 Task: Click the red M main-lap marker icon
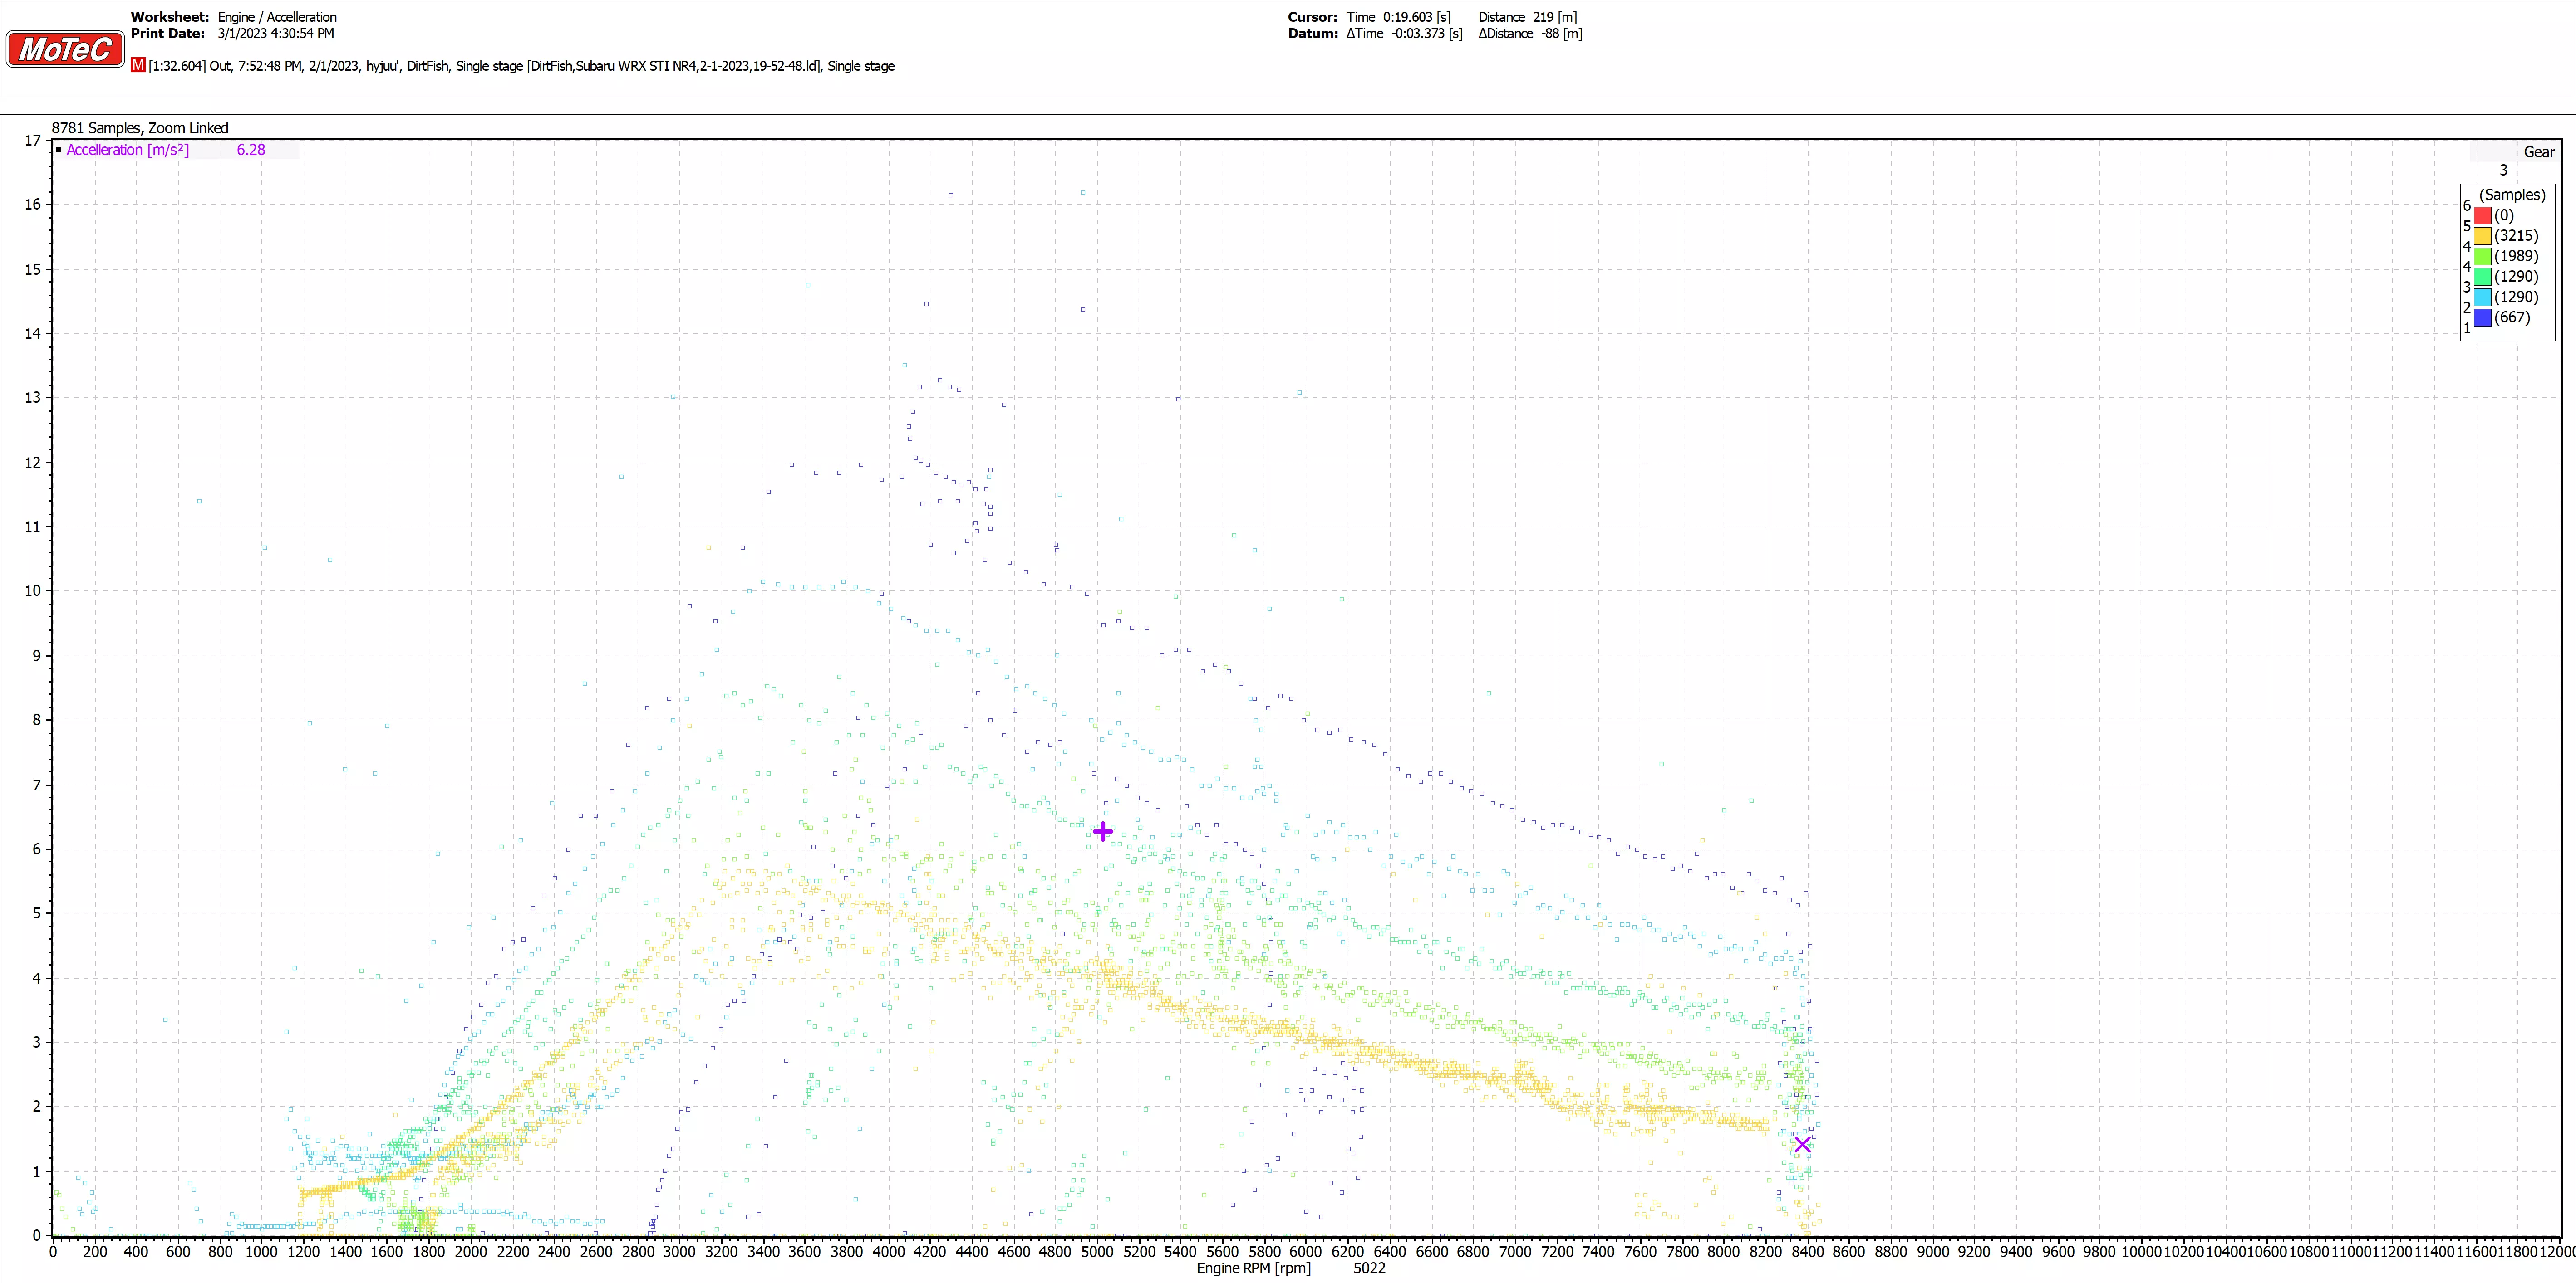(x=138, y=65)
